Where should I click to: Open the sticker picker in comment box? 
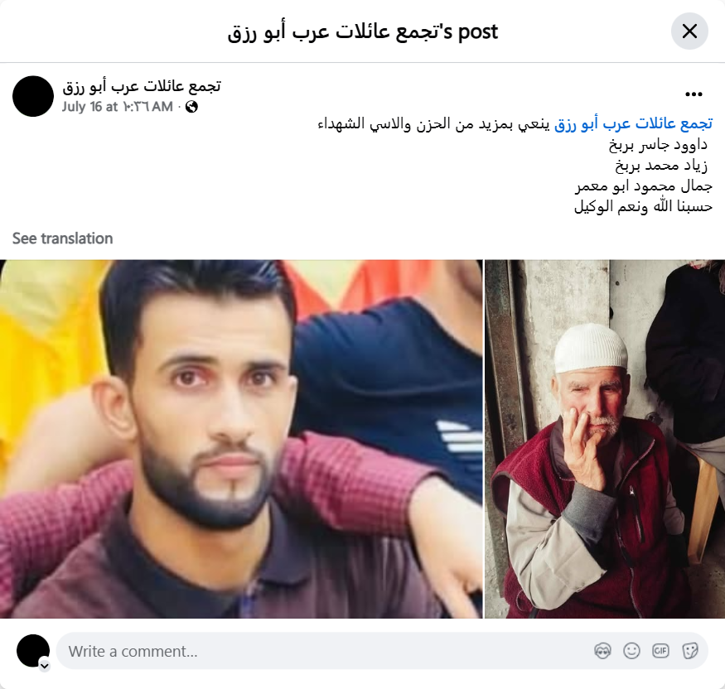[690, 651]
